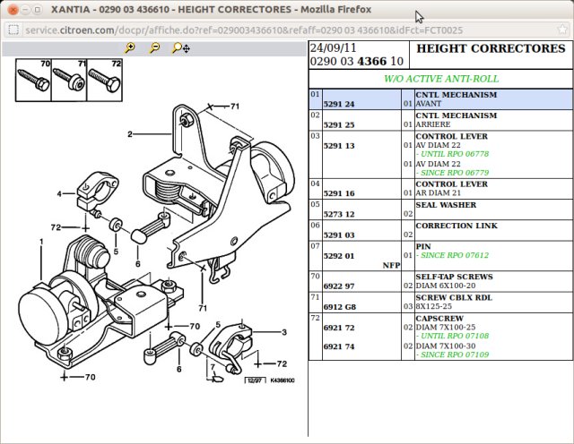Click the address bar URL field
574x444 pixels.
287,30
